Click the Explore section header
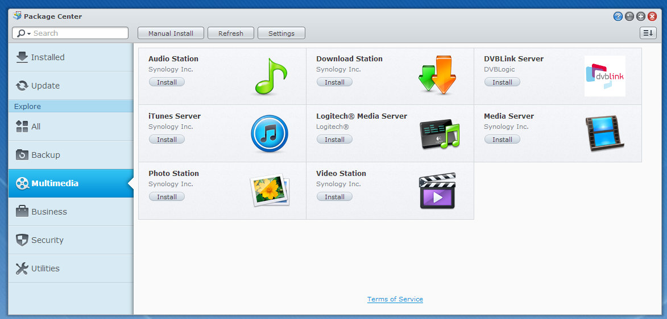Image resolution: width=667 pixels, height=319 pixels. (x=71, y=106)
